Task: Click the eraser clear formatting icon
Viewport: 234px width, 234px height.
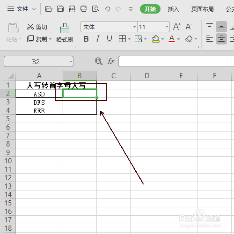Action: (x=189, y=39)
